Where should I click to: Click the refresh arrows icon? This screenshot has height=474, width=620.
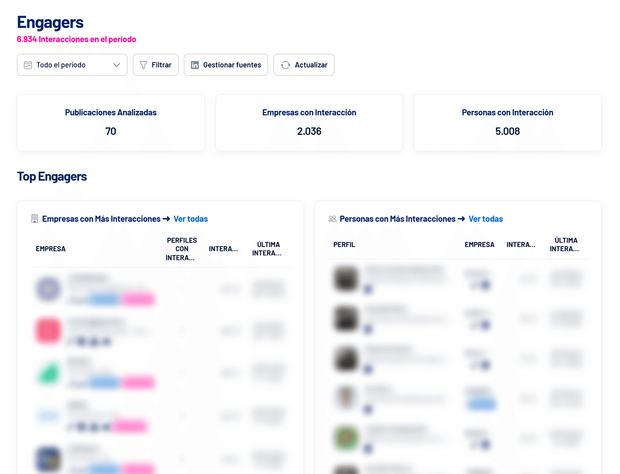(x=285, y=65)
